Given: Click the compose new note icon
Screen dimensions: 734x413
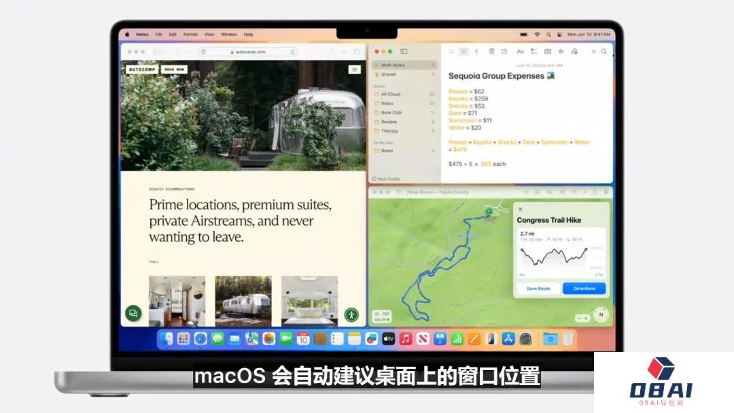Looking at the screenshot, I should 504,52.
